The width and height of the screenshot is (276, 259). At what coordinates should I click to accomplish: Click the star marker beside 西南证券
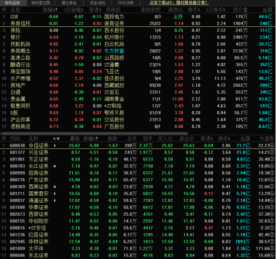55,187
